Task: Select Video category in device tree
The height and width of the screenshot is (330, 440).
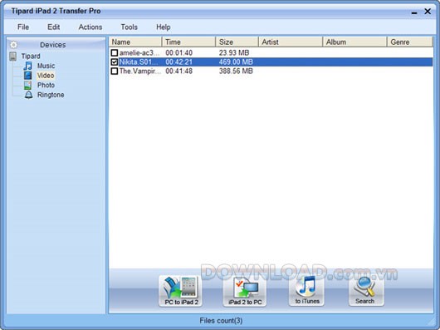Action: pos(46,76)
